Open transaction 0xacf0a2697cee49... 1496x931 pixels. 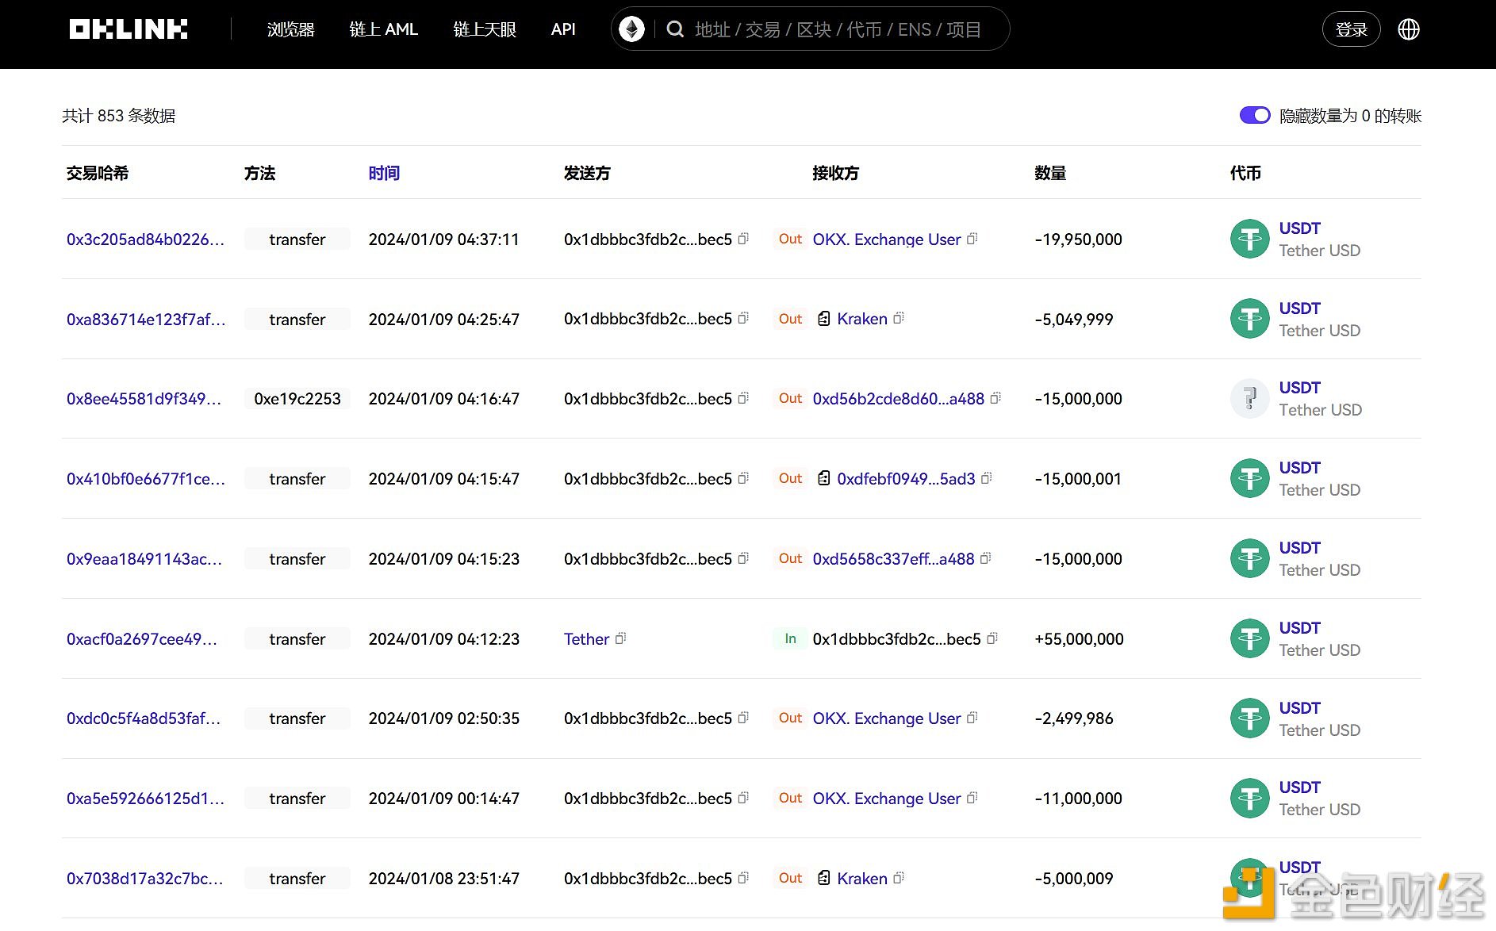[142, 638]
